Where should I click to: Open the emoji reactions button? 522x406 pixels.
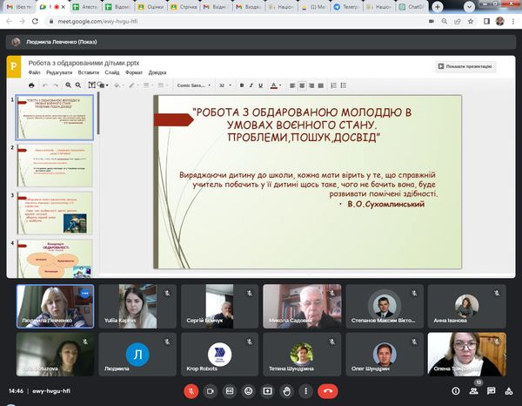(249, 391)
